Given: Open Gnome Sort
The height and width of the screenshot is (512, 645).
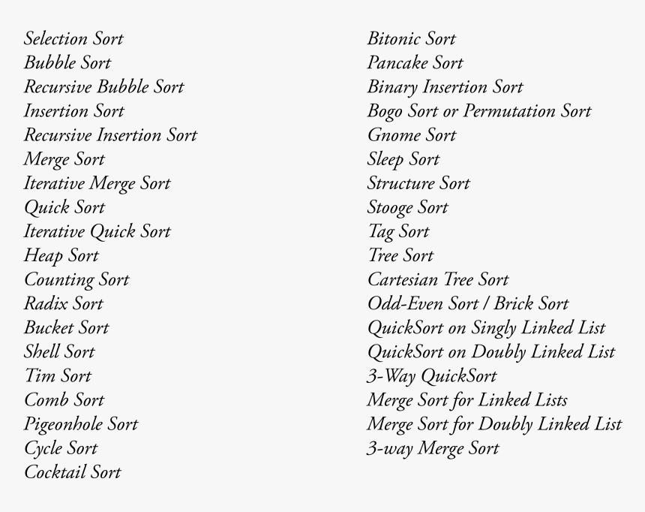Looking at the screenshot, I should point(412,135).
